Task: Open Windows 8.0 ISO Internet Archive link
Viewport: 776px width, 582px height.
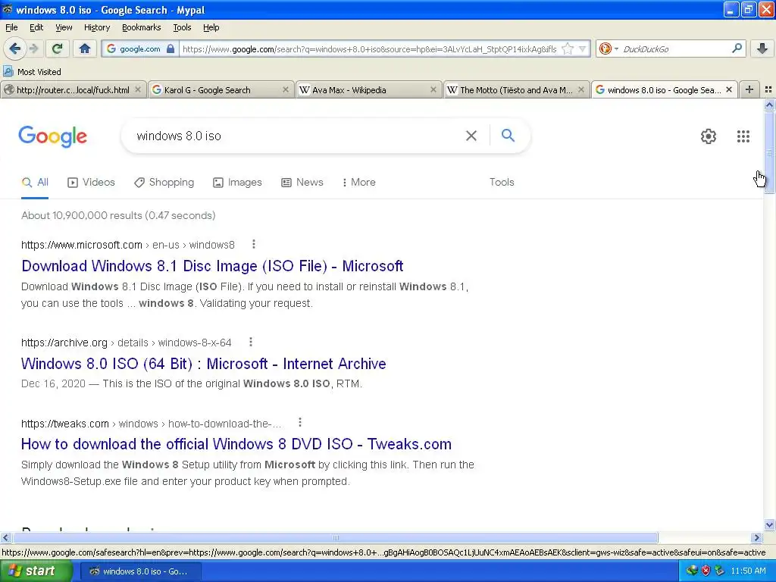Action: (203, 364)
